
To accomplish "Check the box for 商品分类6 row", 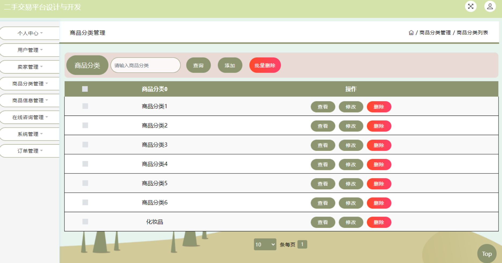I will pos(85,202).
